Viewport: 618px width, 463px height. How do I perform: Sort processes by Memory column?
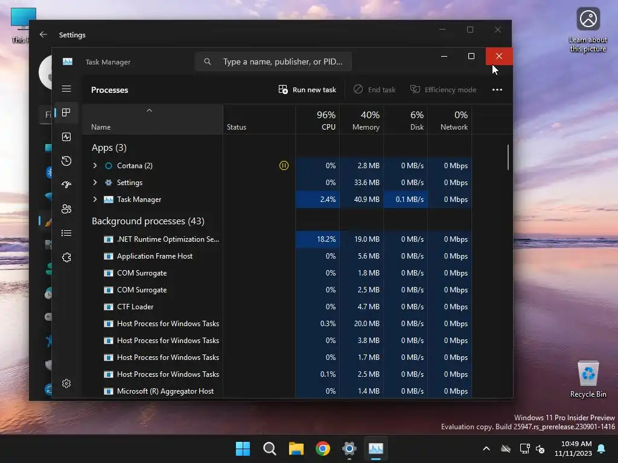tap(362, 121)
